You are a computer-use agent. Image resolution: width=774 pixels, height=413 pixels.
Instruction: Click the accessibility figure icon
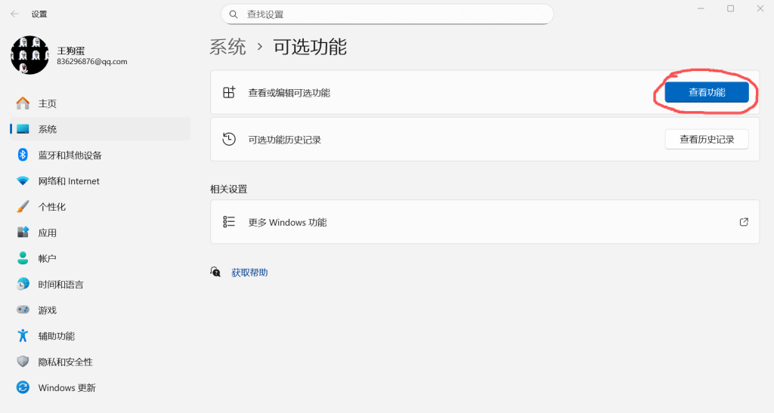pos(23,336)
